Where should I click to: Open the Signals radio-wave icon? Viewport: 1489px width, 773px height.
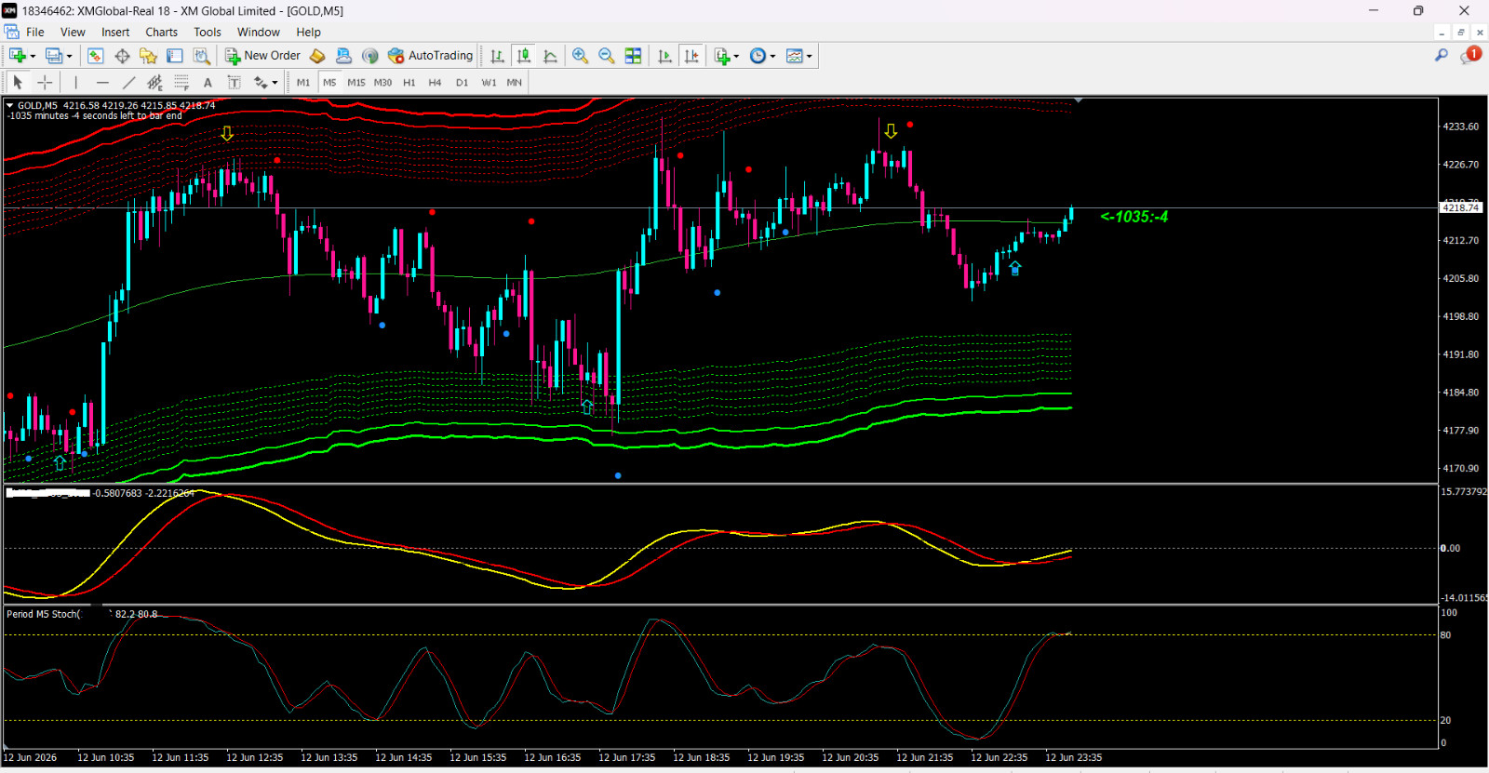click(x=370, y=56)
